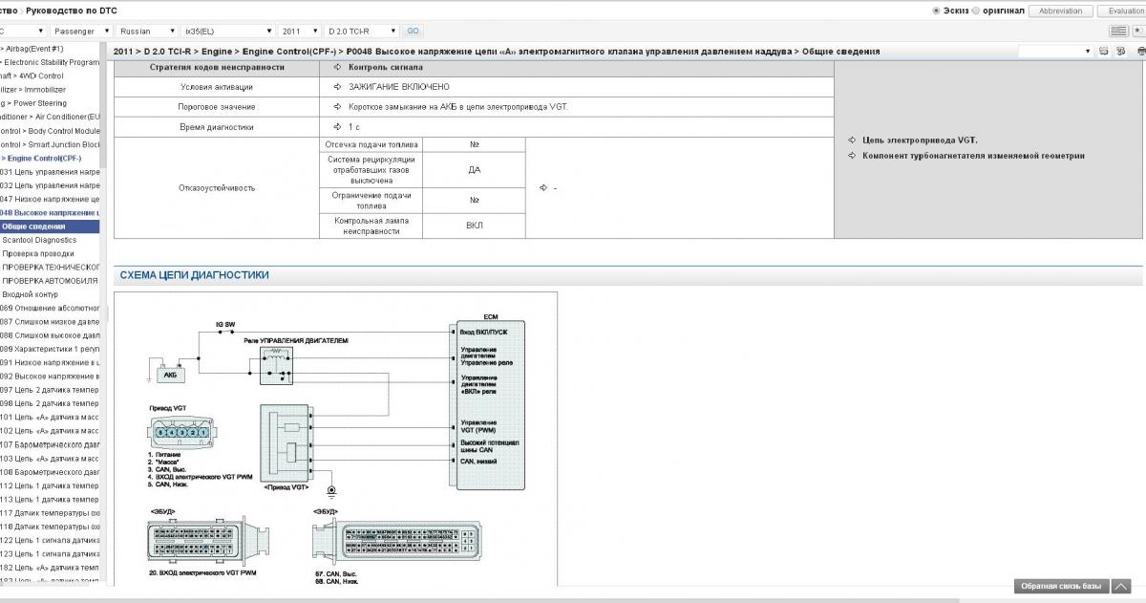Open the ix35(EL) model dropdown
The height and width of the screenshot is (603, 1146).
pos(227,31)
